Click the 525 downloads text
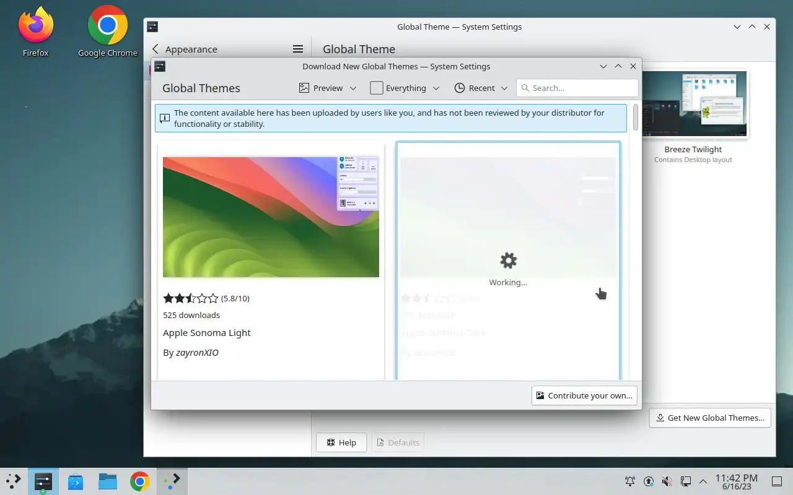The width and height of the screenshot is (793, 495). [x=191, y=315]
